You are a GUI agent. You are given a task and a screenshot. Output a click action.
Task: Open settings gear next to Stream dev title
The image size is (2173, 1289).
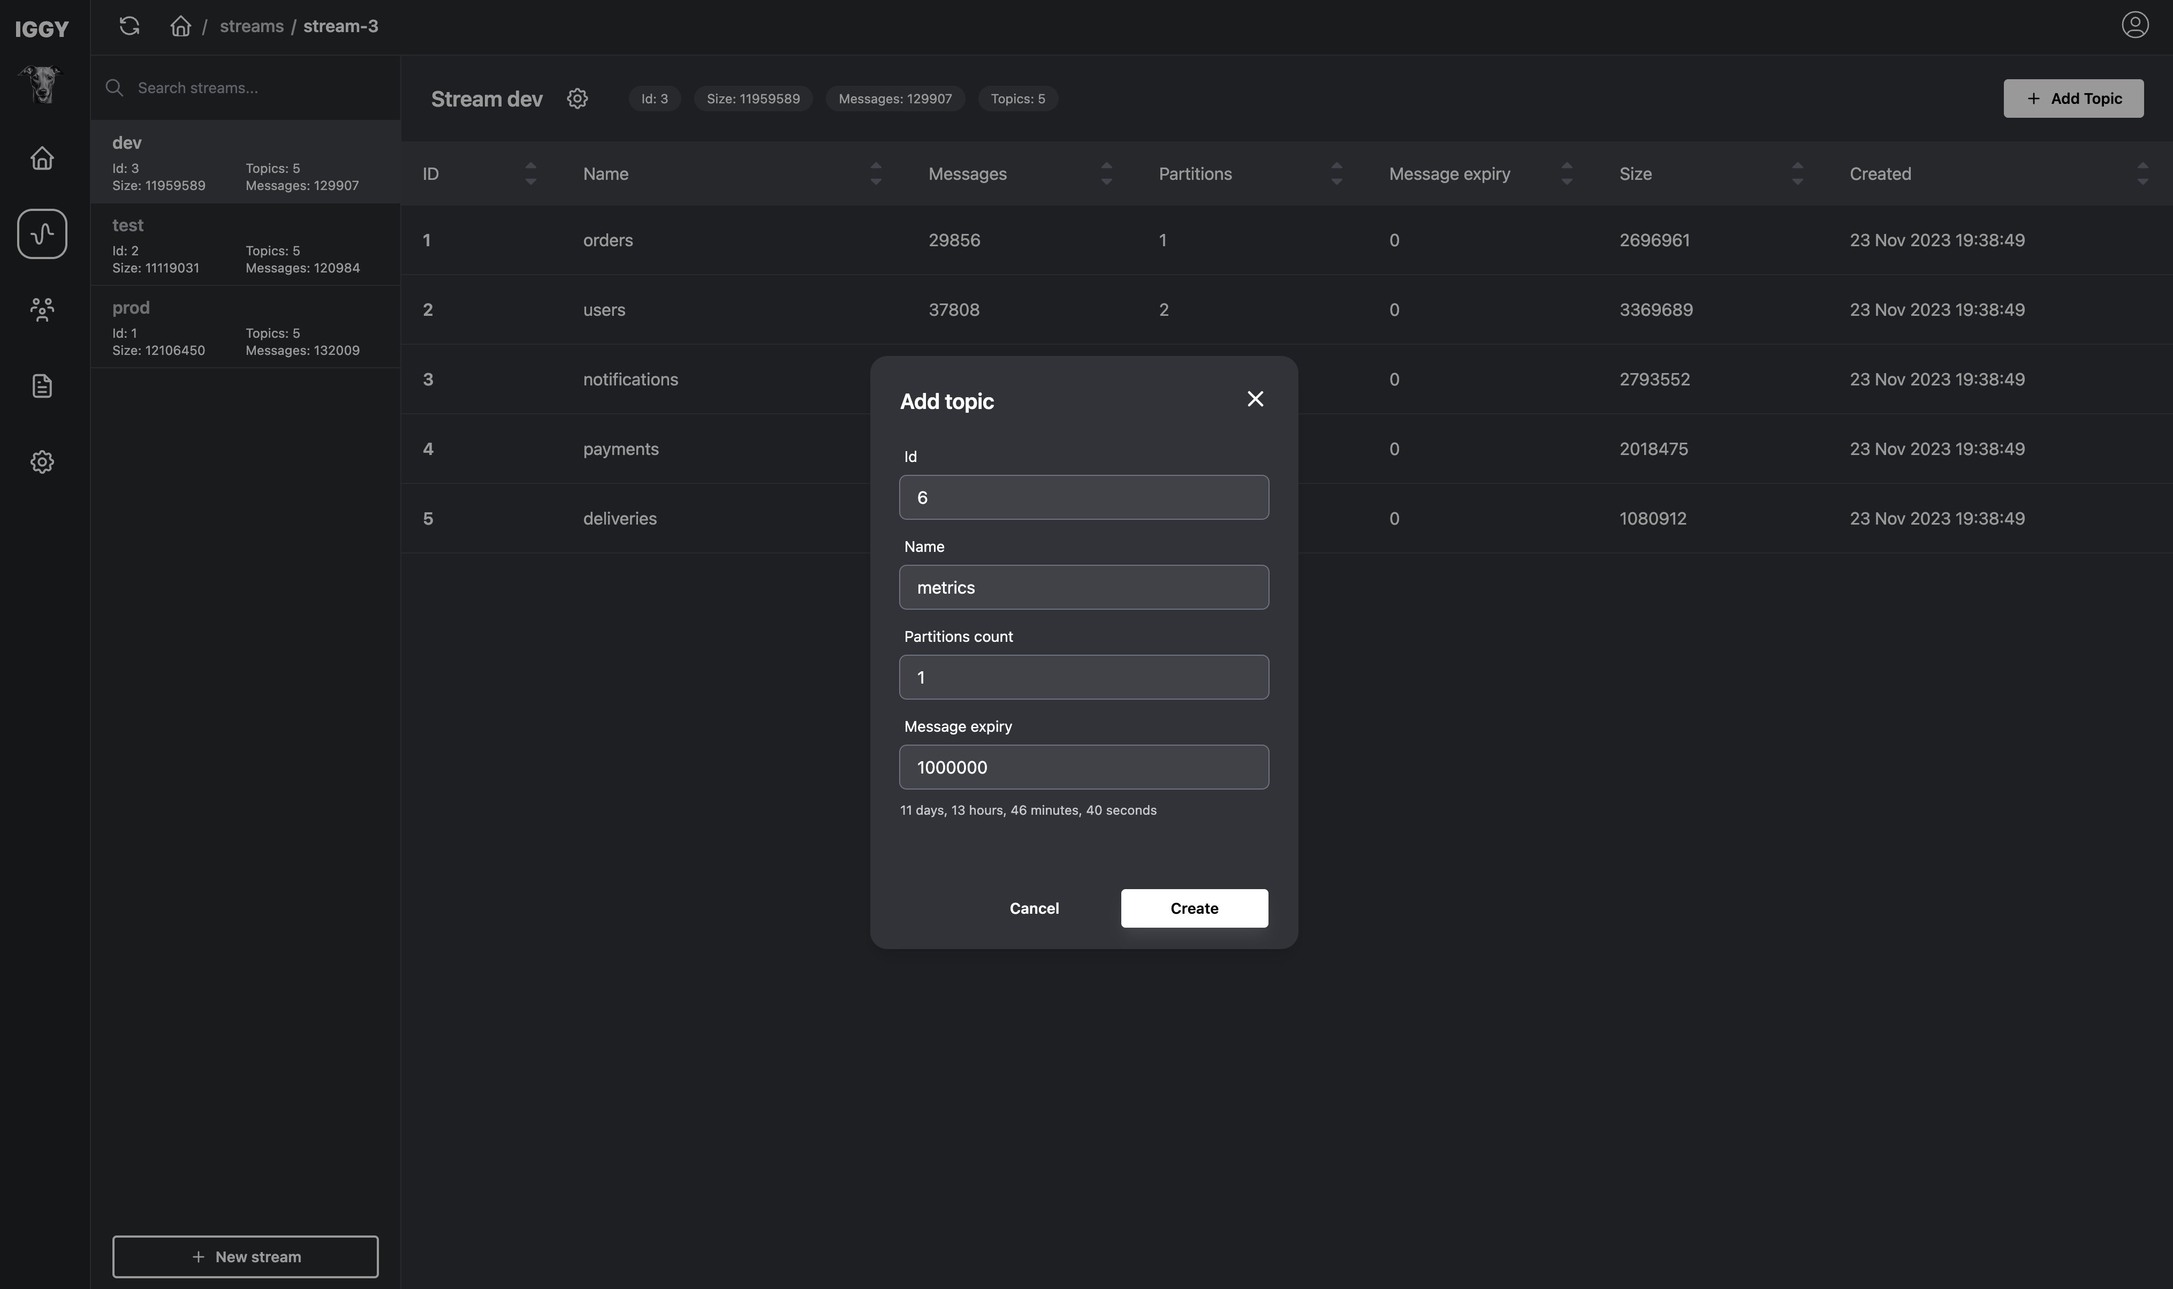[576, 97]
